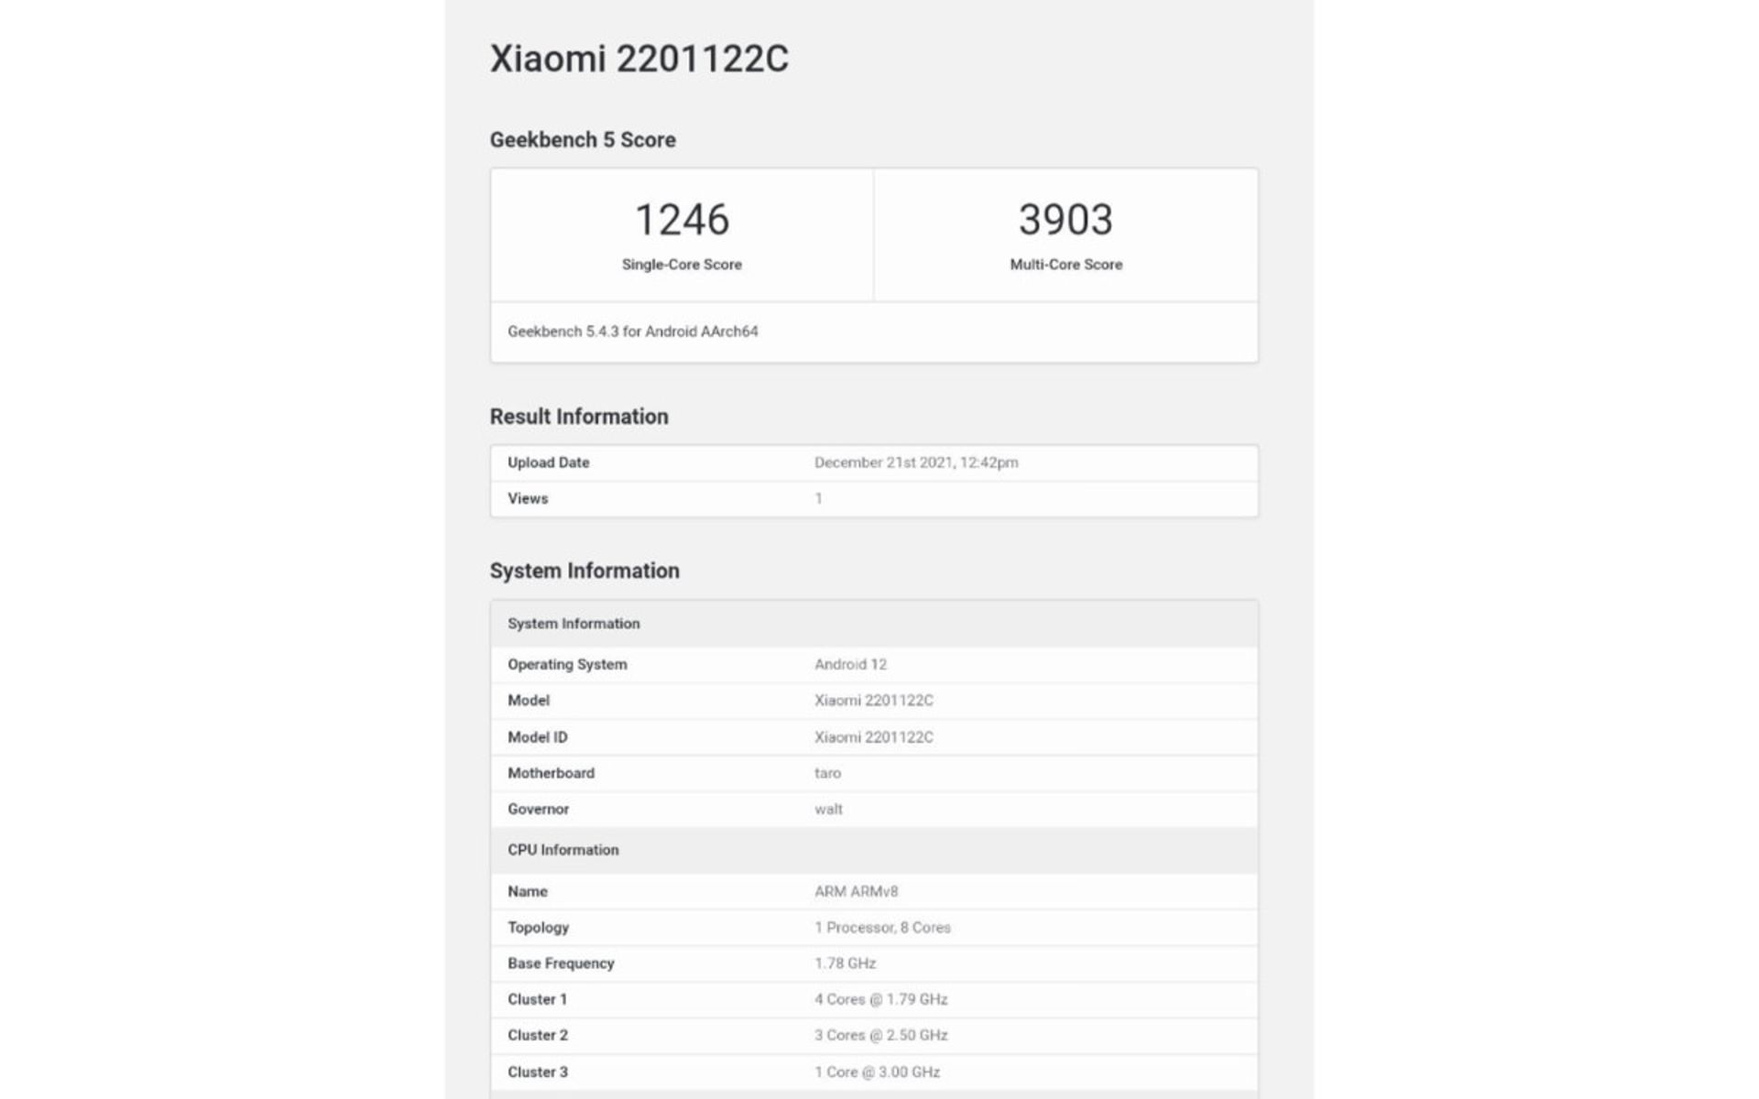Click the Geekbench 5.4.3 for Android AArch64 text
This screenshot has height=1099, width=1759.
(x=633, y=332)
